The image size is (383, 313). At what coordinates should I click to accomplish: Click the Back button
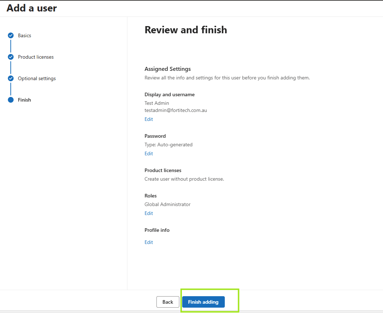(168, 302)
